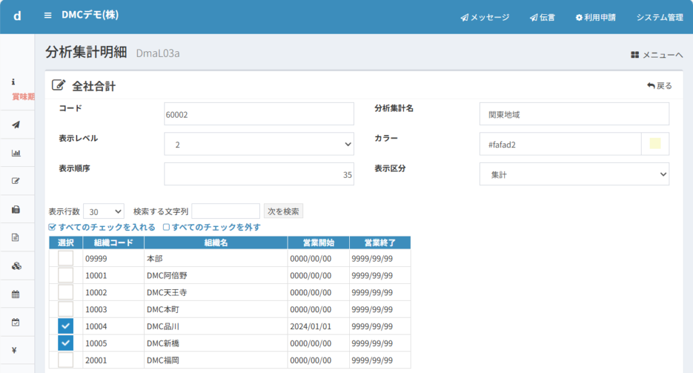
Task: Click the pale yellow color swatch
Action: click(x=654, y=143)
